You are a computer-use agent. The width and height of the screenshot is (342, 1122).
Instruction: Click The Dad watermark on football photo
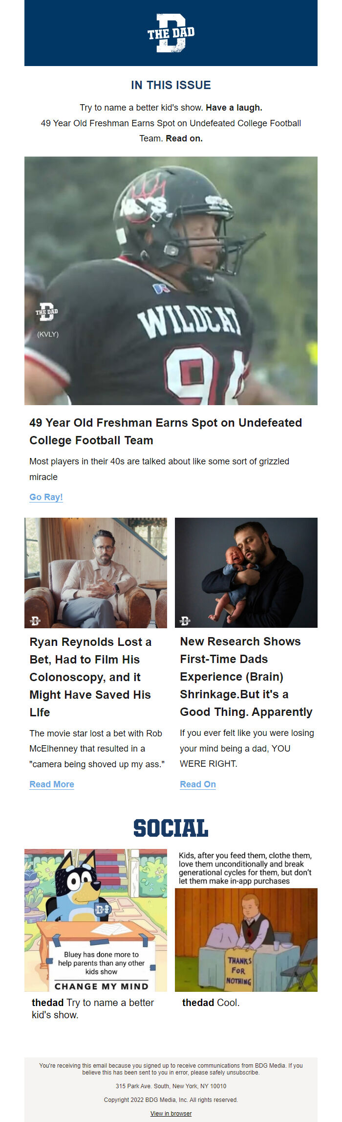[46, 312]
